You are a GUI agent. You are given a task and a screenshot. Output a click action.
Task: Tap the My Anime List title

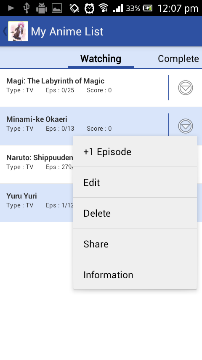pyautogui.click(x=67, y=32)
